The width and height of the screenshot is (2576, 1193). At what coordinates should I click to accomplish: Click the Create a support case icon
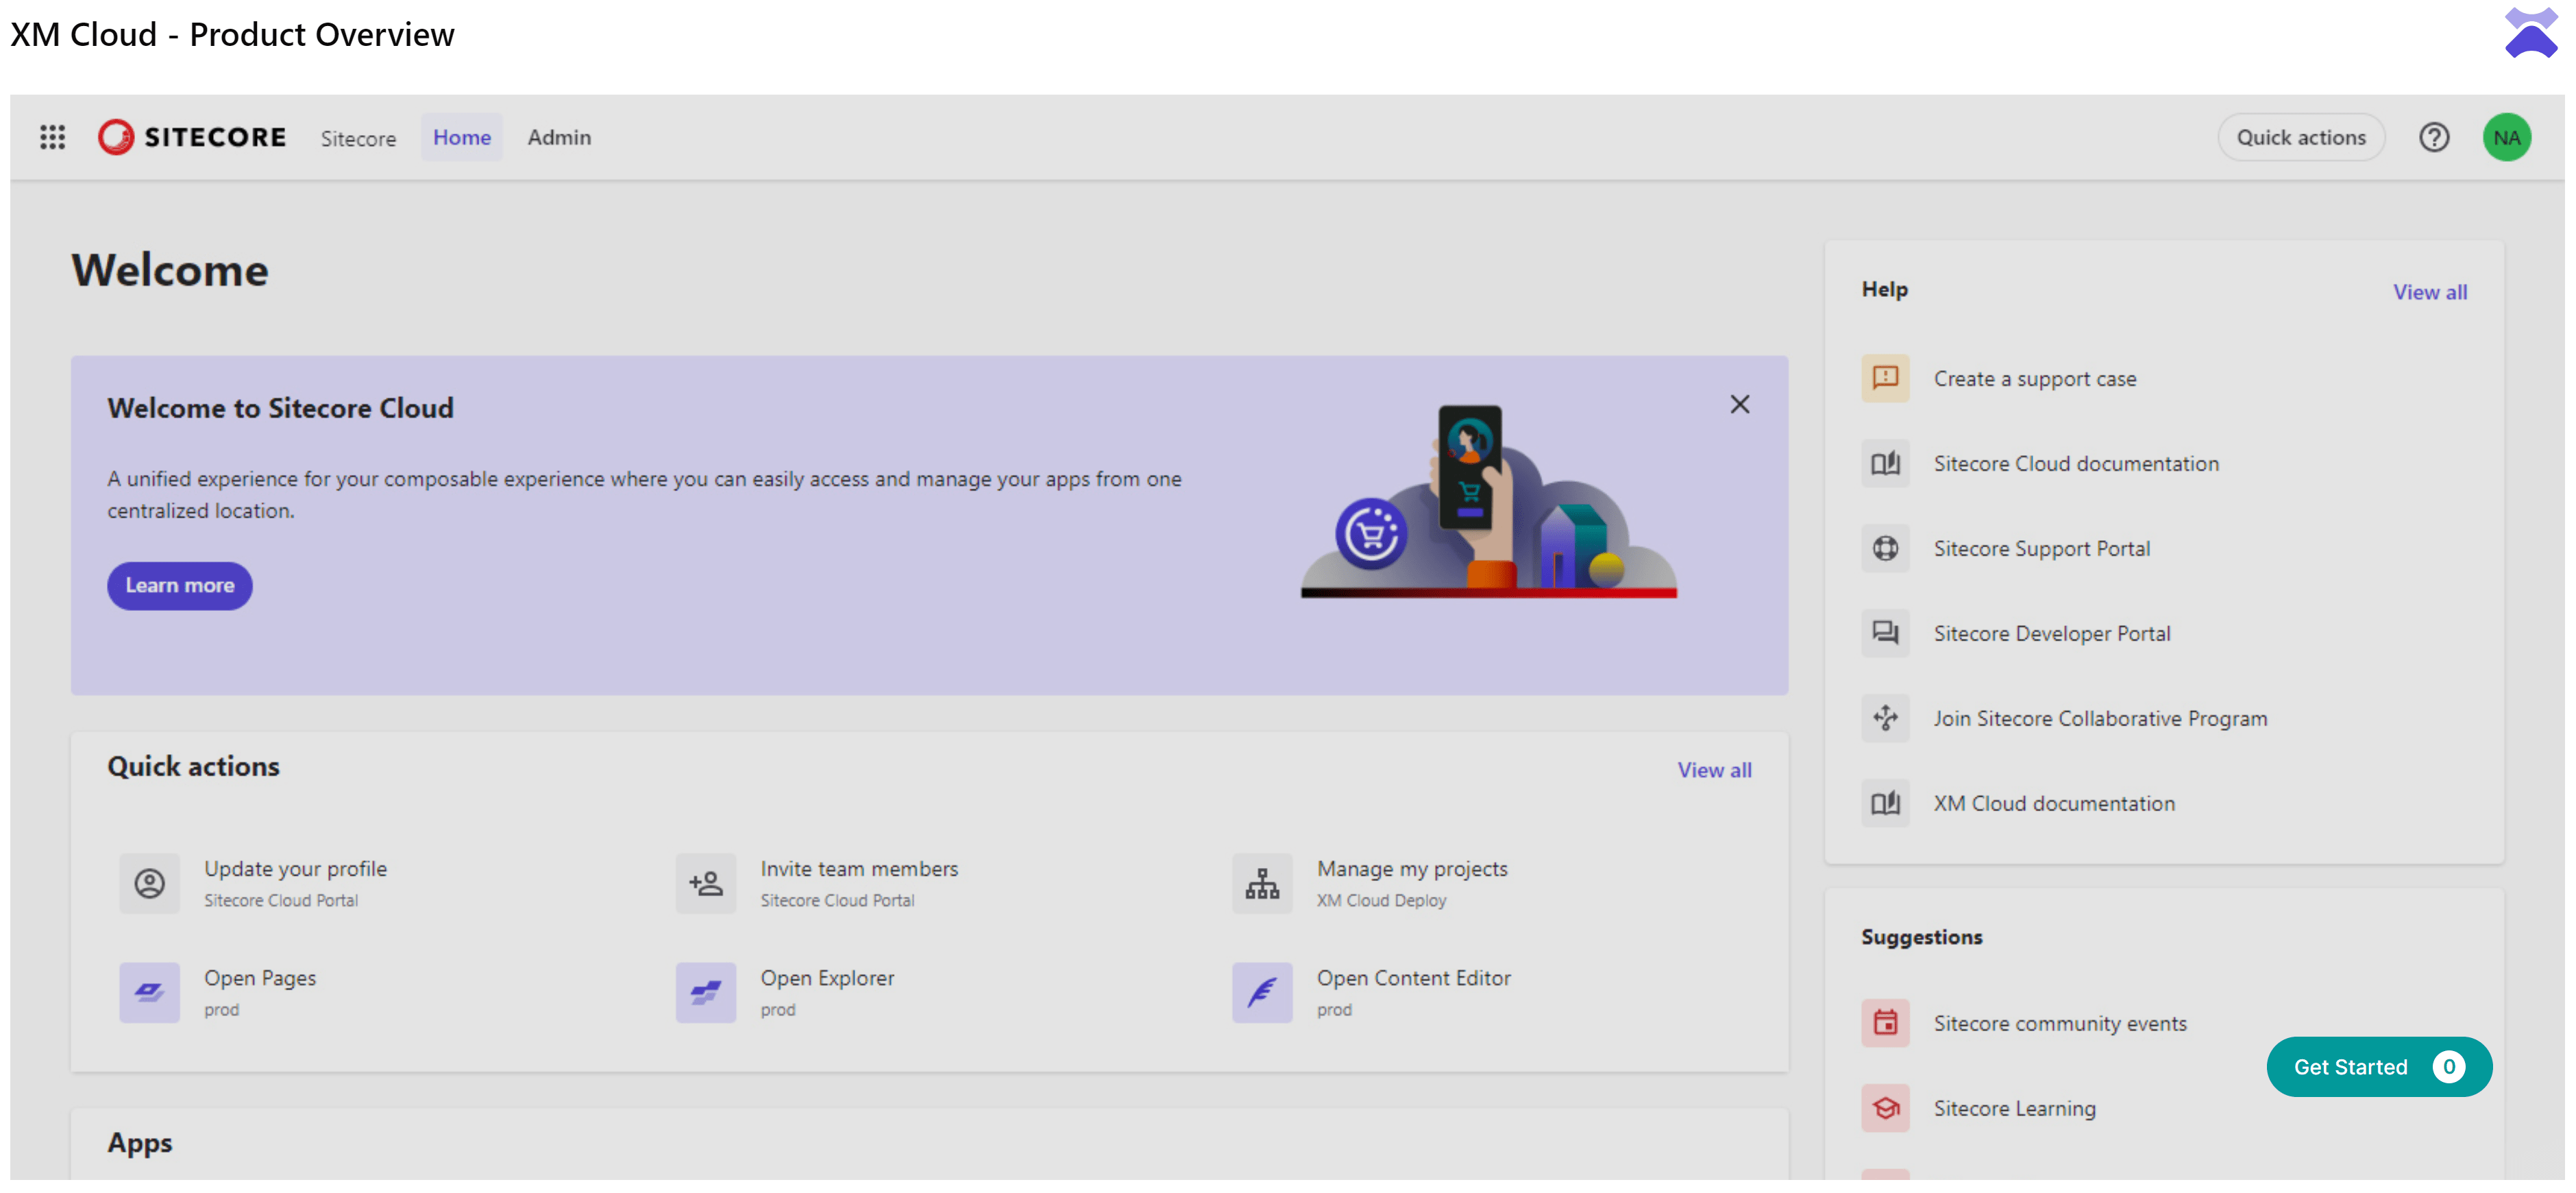1884,378
